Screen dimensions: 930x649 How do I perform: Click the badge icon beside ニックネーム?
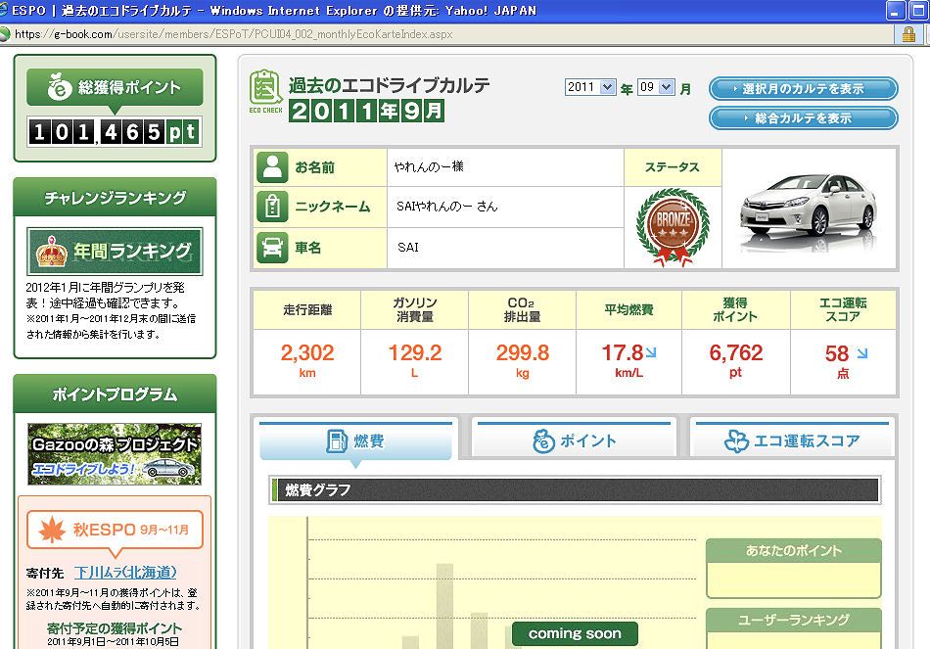(272, 207)
